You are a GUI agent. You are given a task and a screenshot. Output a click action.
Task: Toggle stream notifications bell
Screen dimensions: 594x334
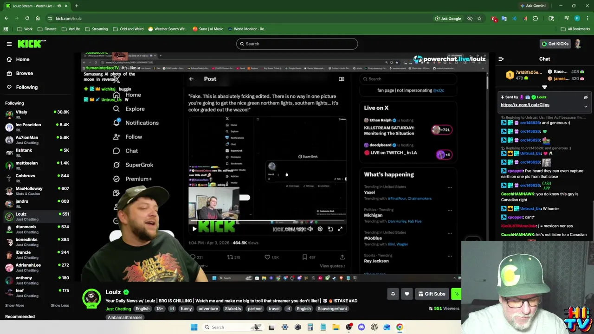(393, 294)
